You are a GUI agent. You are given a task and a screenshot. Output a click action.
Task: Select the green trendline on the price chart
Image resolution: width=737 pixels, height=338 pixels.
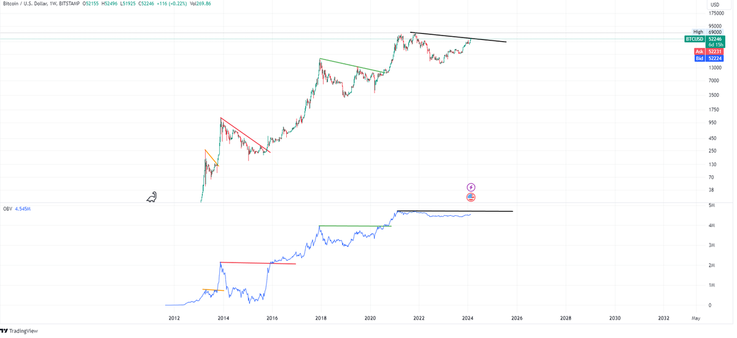(353, 66)
